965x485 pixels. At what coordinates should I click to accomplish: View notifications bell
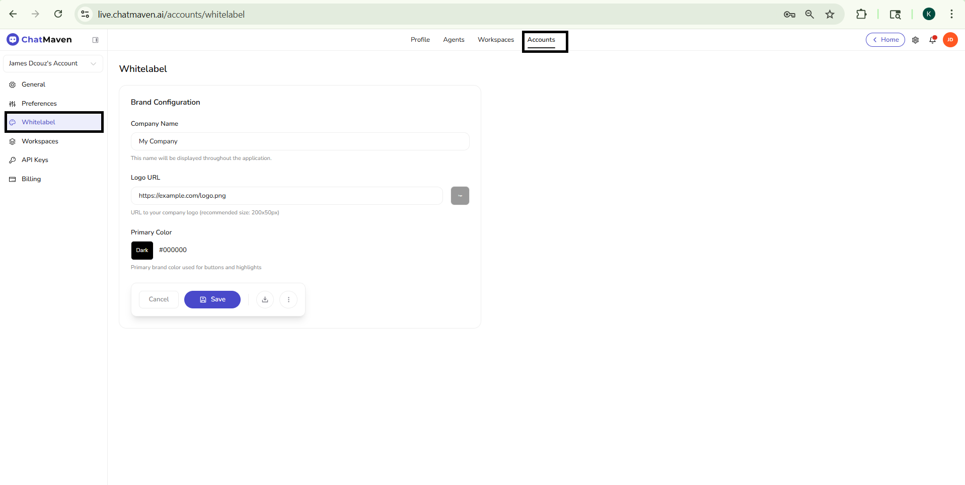click(x=932, y=40)
